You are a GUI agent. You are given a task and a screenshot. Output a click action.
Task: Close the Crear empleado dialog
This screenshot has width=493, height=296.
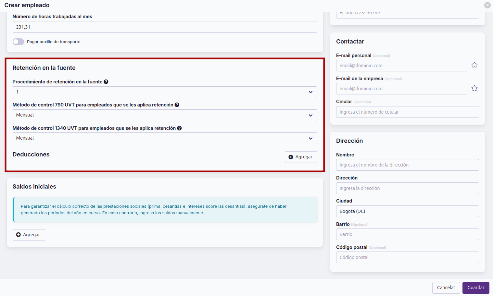tap(487, 5)
